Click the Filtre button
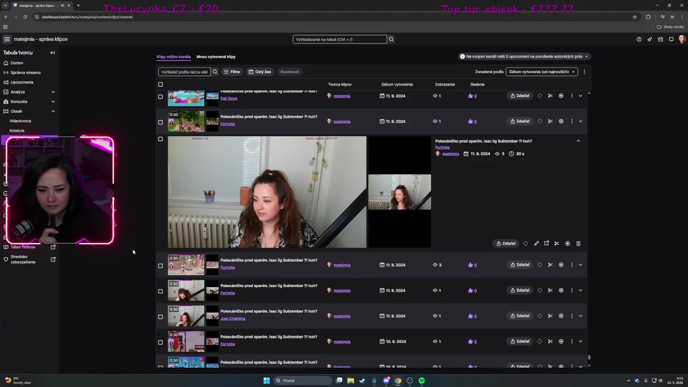Viewport: 688px width, 387px height. [x=232, y=71]
